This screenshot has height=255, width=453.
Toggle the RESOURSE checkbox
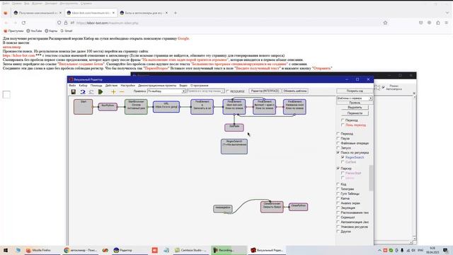(228, 91)
